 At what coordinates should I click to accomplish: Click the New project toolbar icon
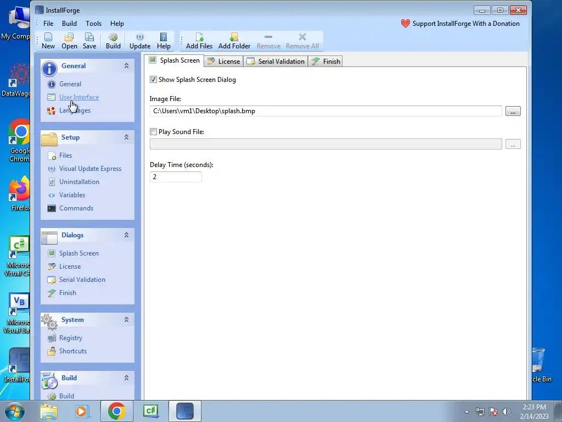coord(48,41)
